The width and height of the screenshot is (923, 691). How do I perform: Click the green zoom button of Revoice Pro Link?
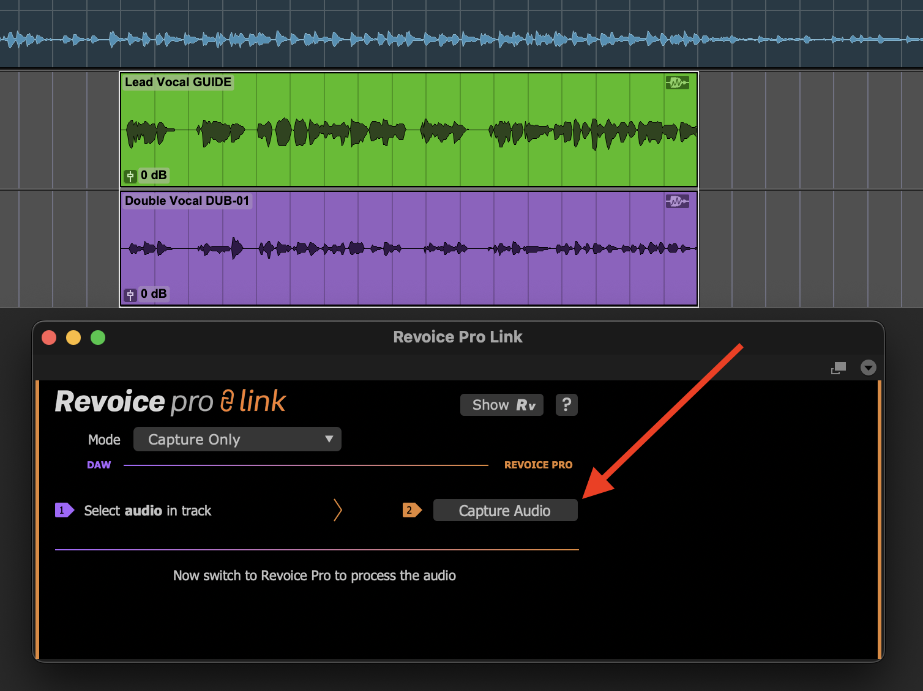[x=98, y=338]
